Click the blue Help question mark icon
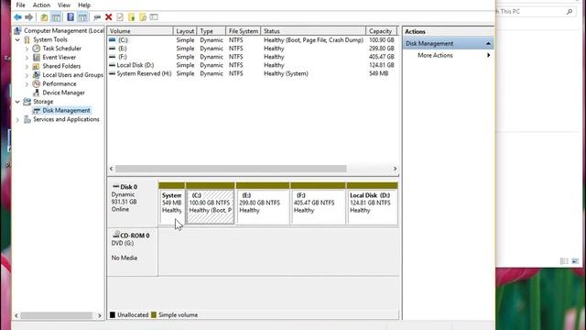586x330 pixels. pyautogui.click(x=71, y=17)
